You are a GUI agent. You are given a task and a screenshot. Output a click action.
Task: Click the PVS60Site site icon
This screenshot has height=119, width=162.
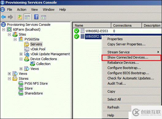21,39
